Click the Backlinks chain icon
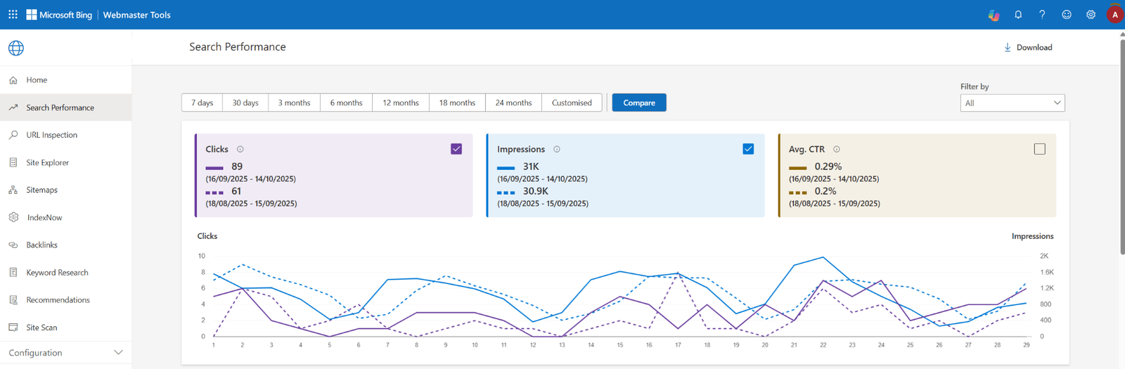The height and width of the screenshot is (369, 1125). tap(13, 245)
